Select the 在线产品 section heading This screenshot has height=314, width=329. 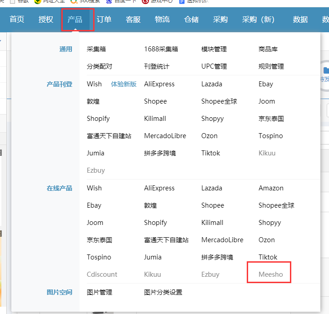pyautogui.click(x=60, y=188)
